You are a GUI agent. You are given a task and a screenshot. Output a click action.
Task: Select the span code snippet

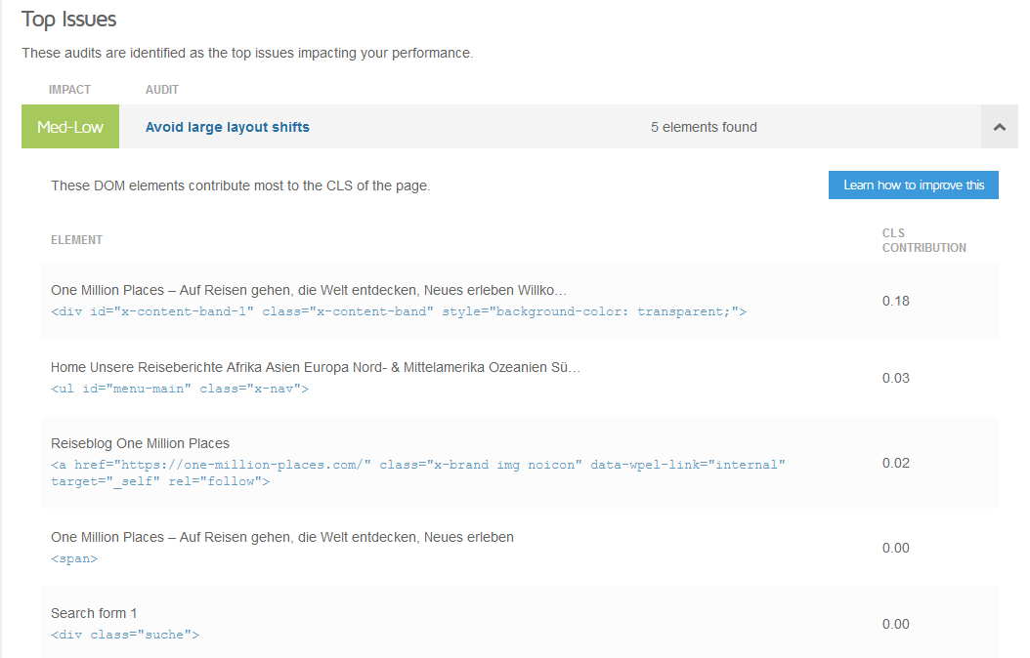click(x=74, y=558)
